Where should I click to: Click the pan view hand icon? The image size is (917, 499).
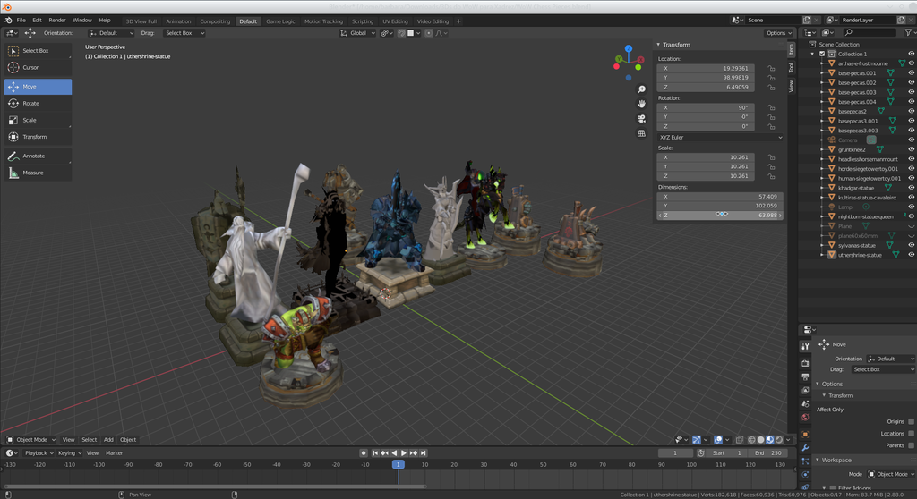[x=641, y=104]
